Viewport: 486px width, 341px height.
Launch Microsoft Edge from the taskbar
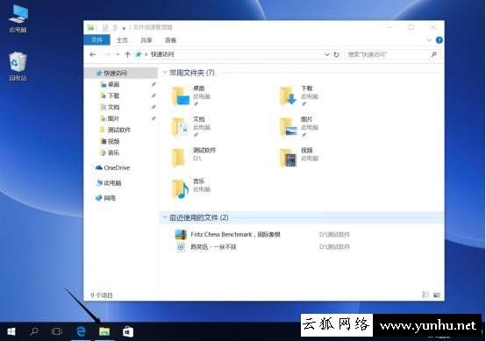pyautogui.click(x=81, y=331)
